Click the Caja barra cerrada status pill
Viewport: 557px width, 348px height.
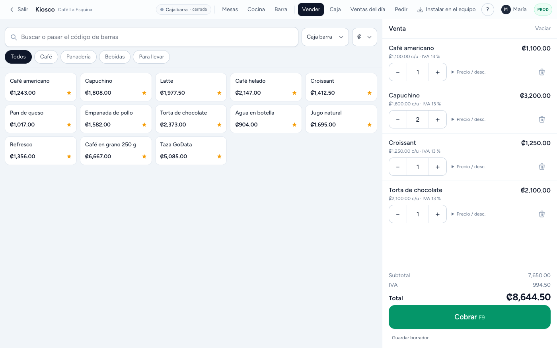click(183, 10)
